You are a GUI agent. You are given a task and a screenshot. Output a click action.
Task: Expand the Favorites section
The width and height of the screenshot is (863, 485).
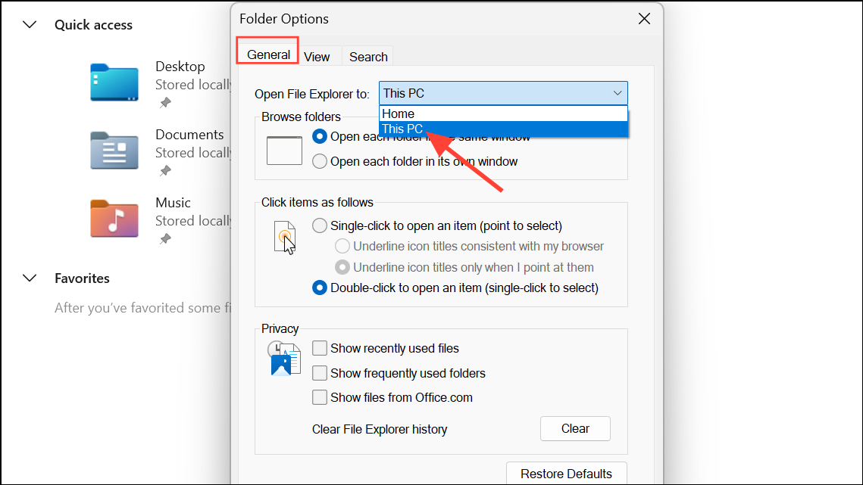coord(29,278)
